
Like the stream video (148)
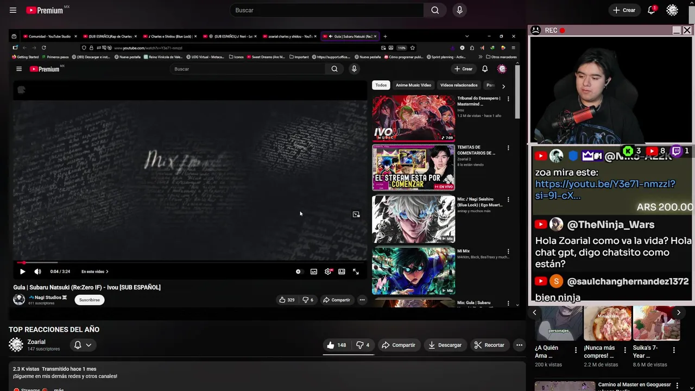(337, 345)
